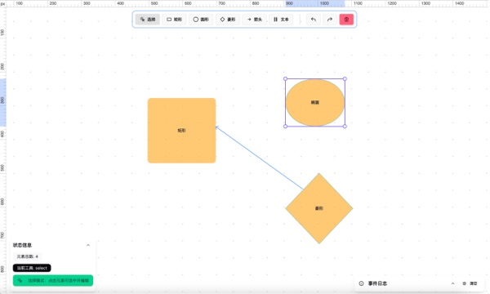Click the 1000 mark on the top ruler
490x294 pixels.
pyautogui.click(x=324, y=3)
